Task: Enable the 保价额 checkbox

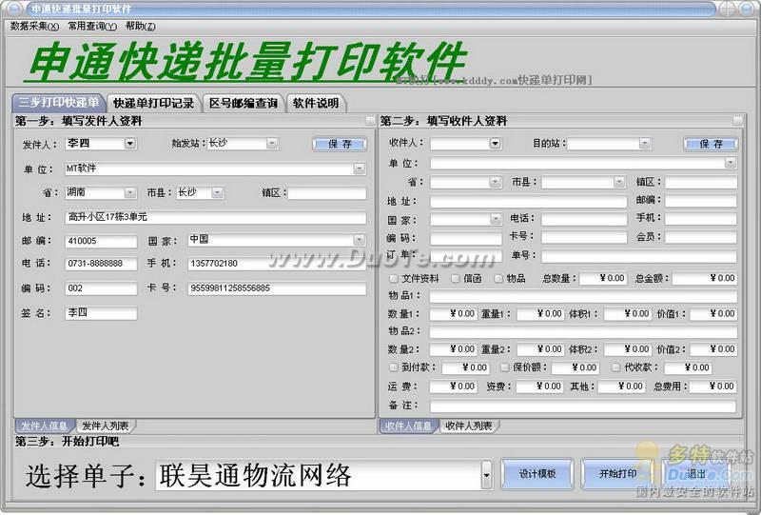Action: click(505, 367)
